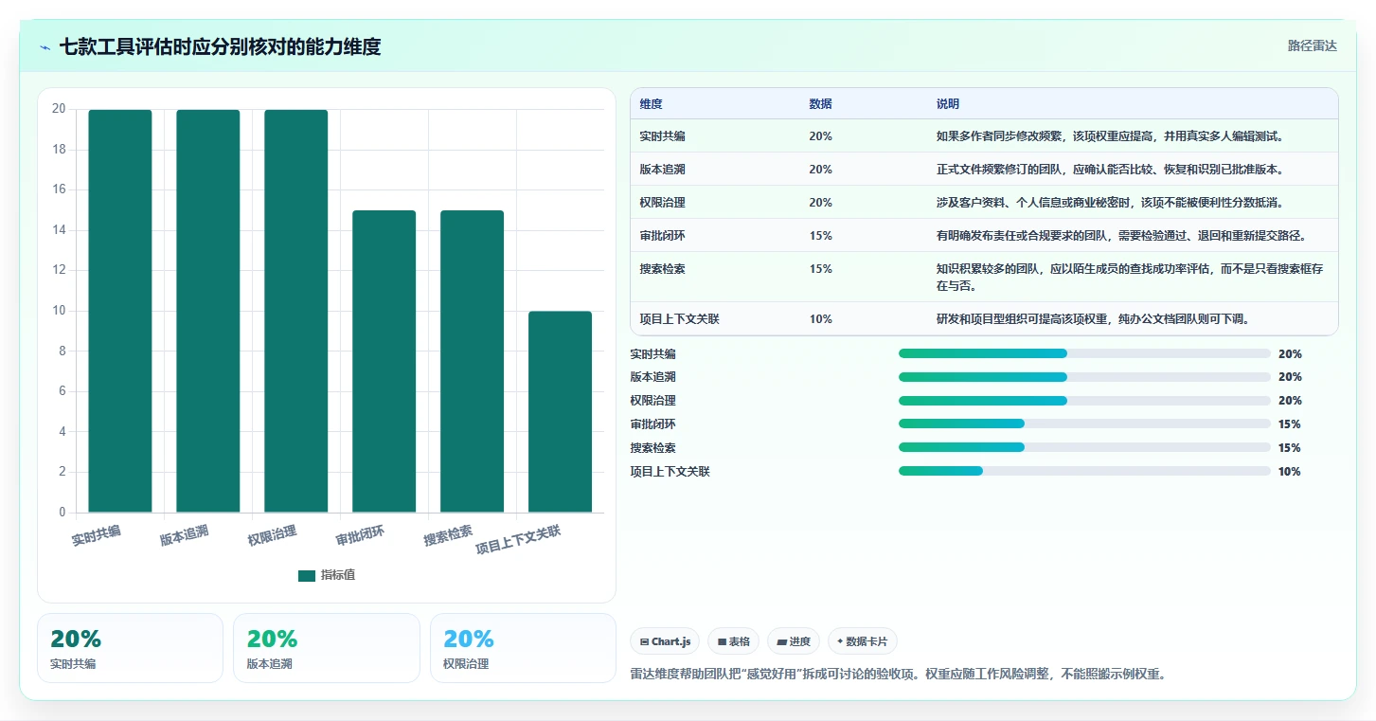Click the 路径雷达 label in header
The height and width of the screenshot is (721, 1376).
pos(1312,45)
